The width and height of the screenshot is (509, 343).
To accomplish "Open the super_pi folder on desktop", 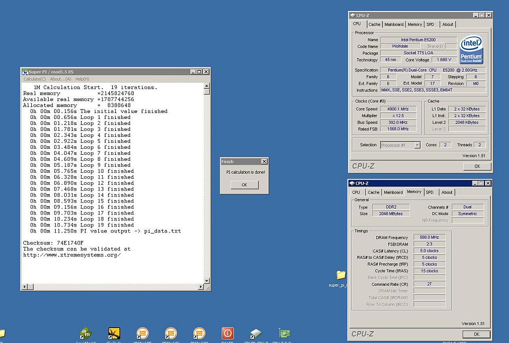I will point(341,275).
